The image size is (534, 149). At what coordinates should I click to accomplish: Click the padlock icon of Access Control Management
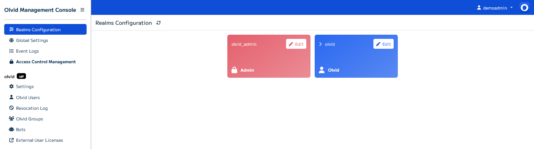[11, 62]
